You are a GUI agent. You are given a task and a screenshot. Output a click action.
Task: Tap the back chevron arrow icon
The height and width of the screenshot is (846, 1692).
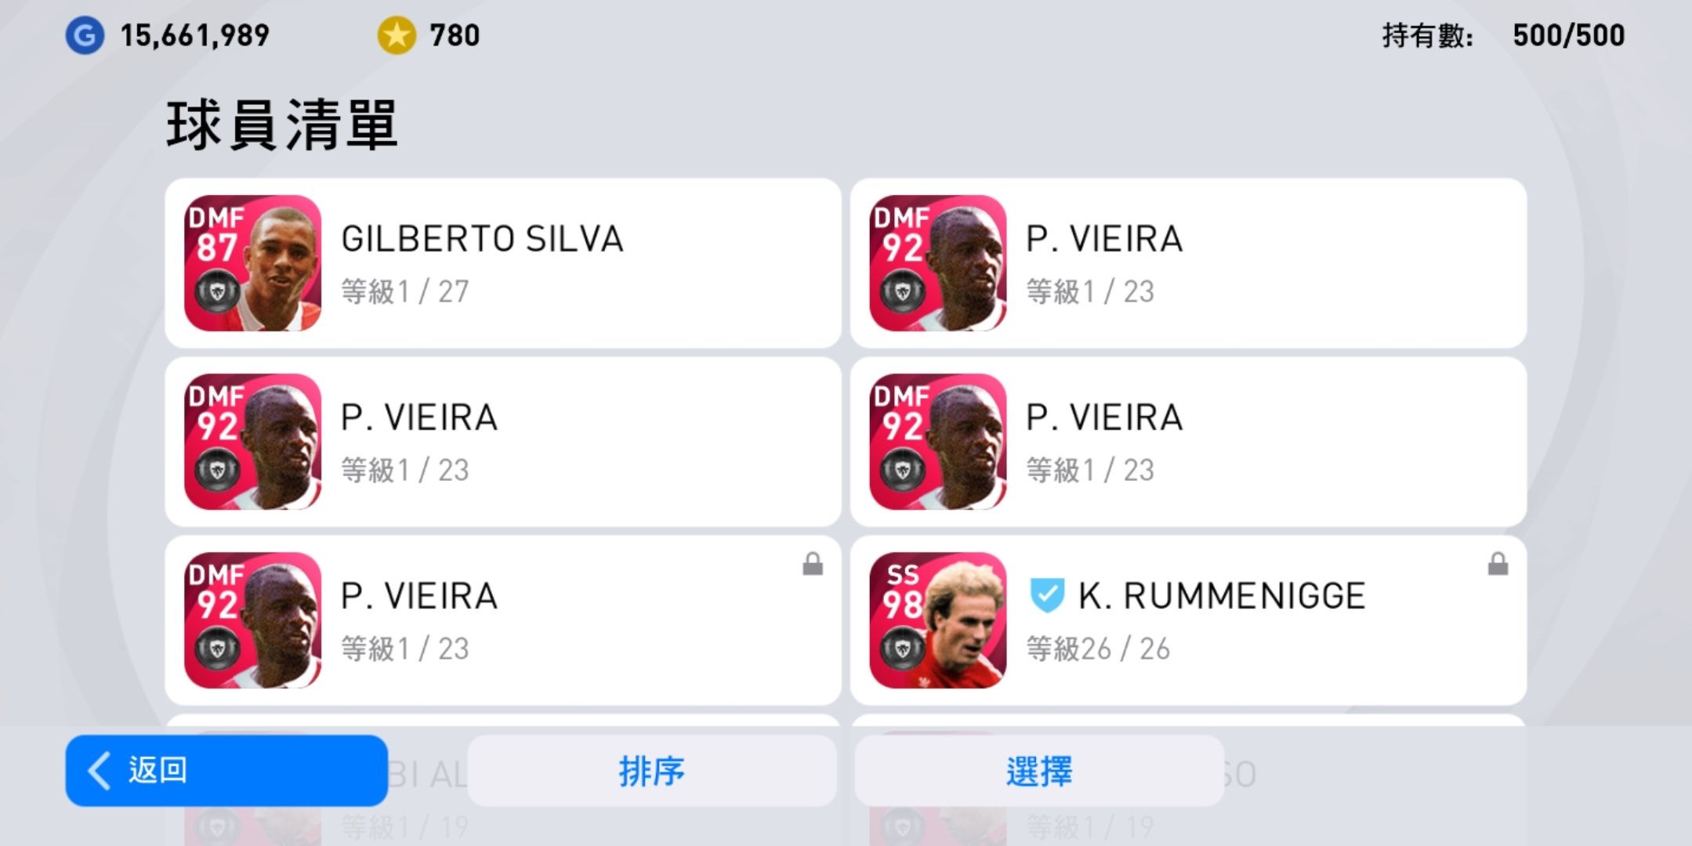click(x=99, y=771)
